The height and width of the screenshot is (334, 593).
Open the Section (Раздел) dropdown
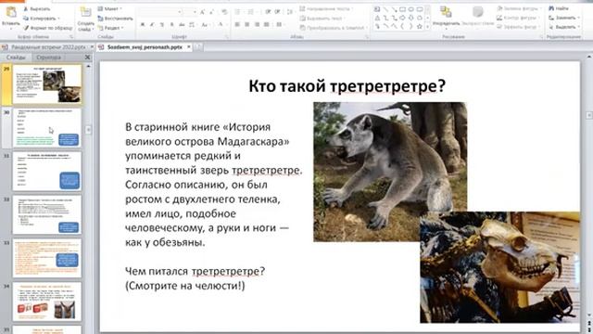point(109,28)
